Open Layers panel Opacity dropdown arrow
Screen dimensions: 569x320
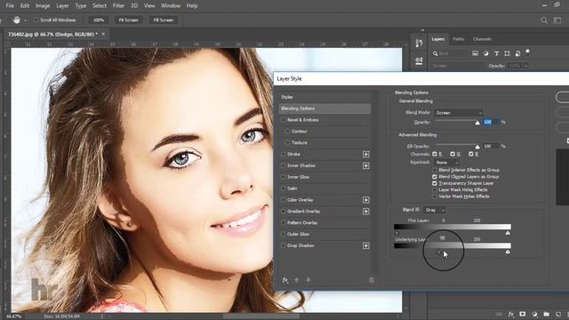525,66
